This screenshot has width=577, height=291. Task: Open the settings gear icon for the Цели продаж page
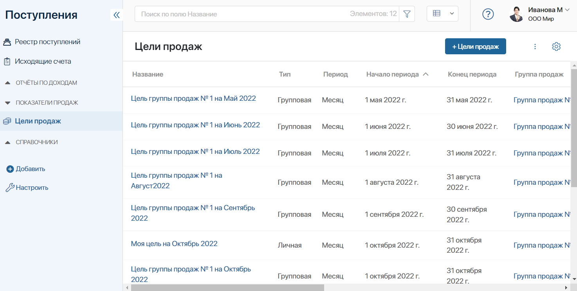556,46
